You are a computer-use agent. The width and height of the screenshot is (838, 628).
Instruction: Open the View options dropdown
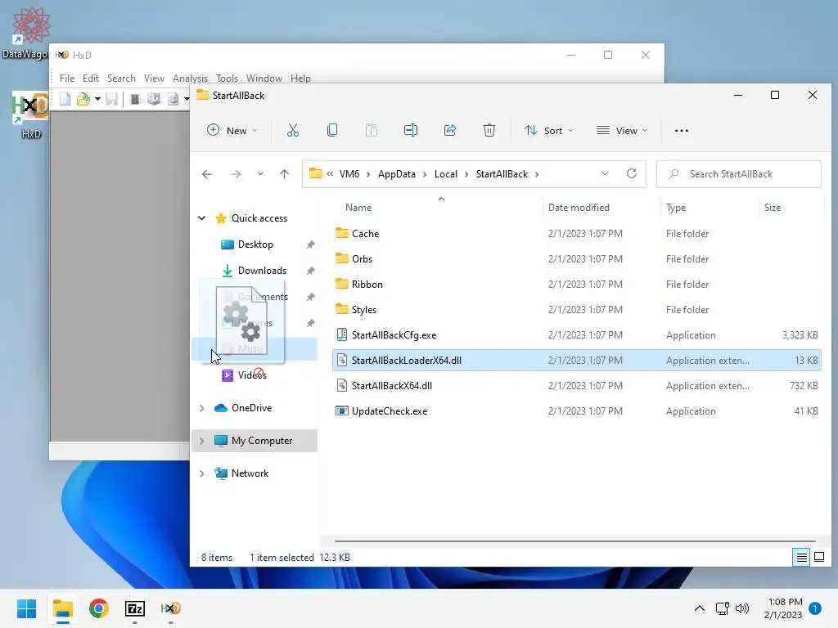[x=622, y=130]
